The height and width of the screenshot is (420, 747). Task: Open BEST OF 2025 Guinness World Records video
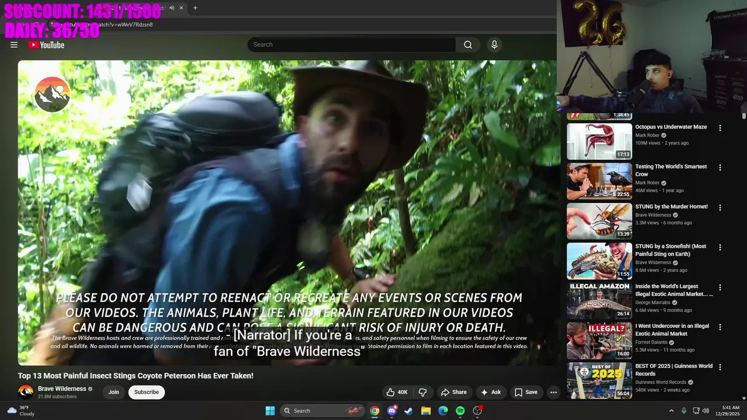(x=599, y=381)
